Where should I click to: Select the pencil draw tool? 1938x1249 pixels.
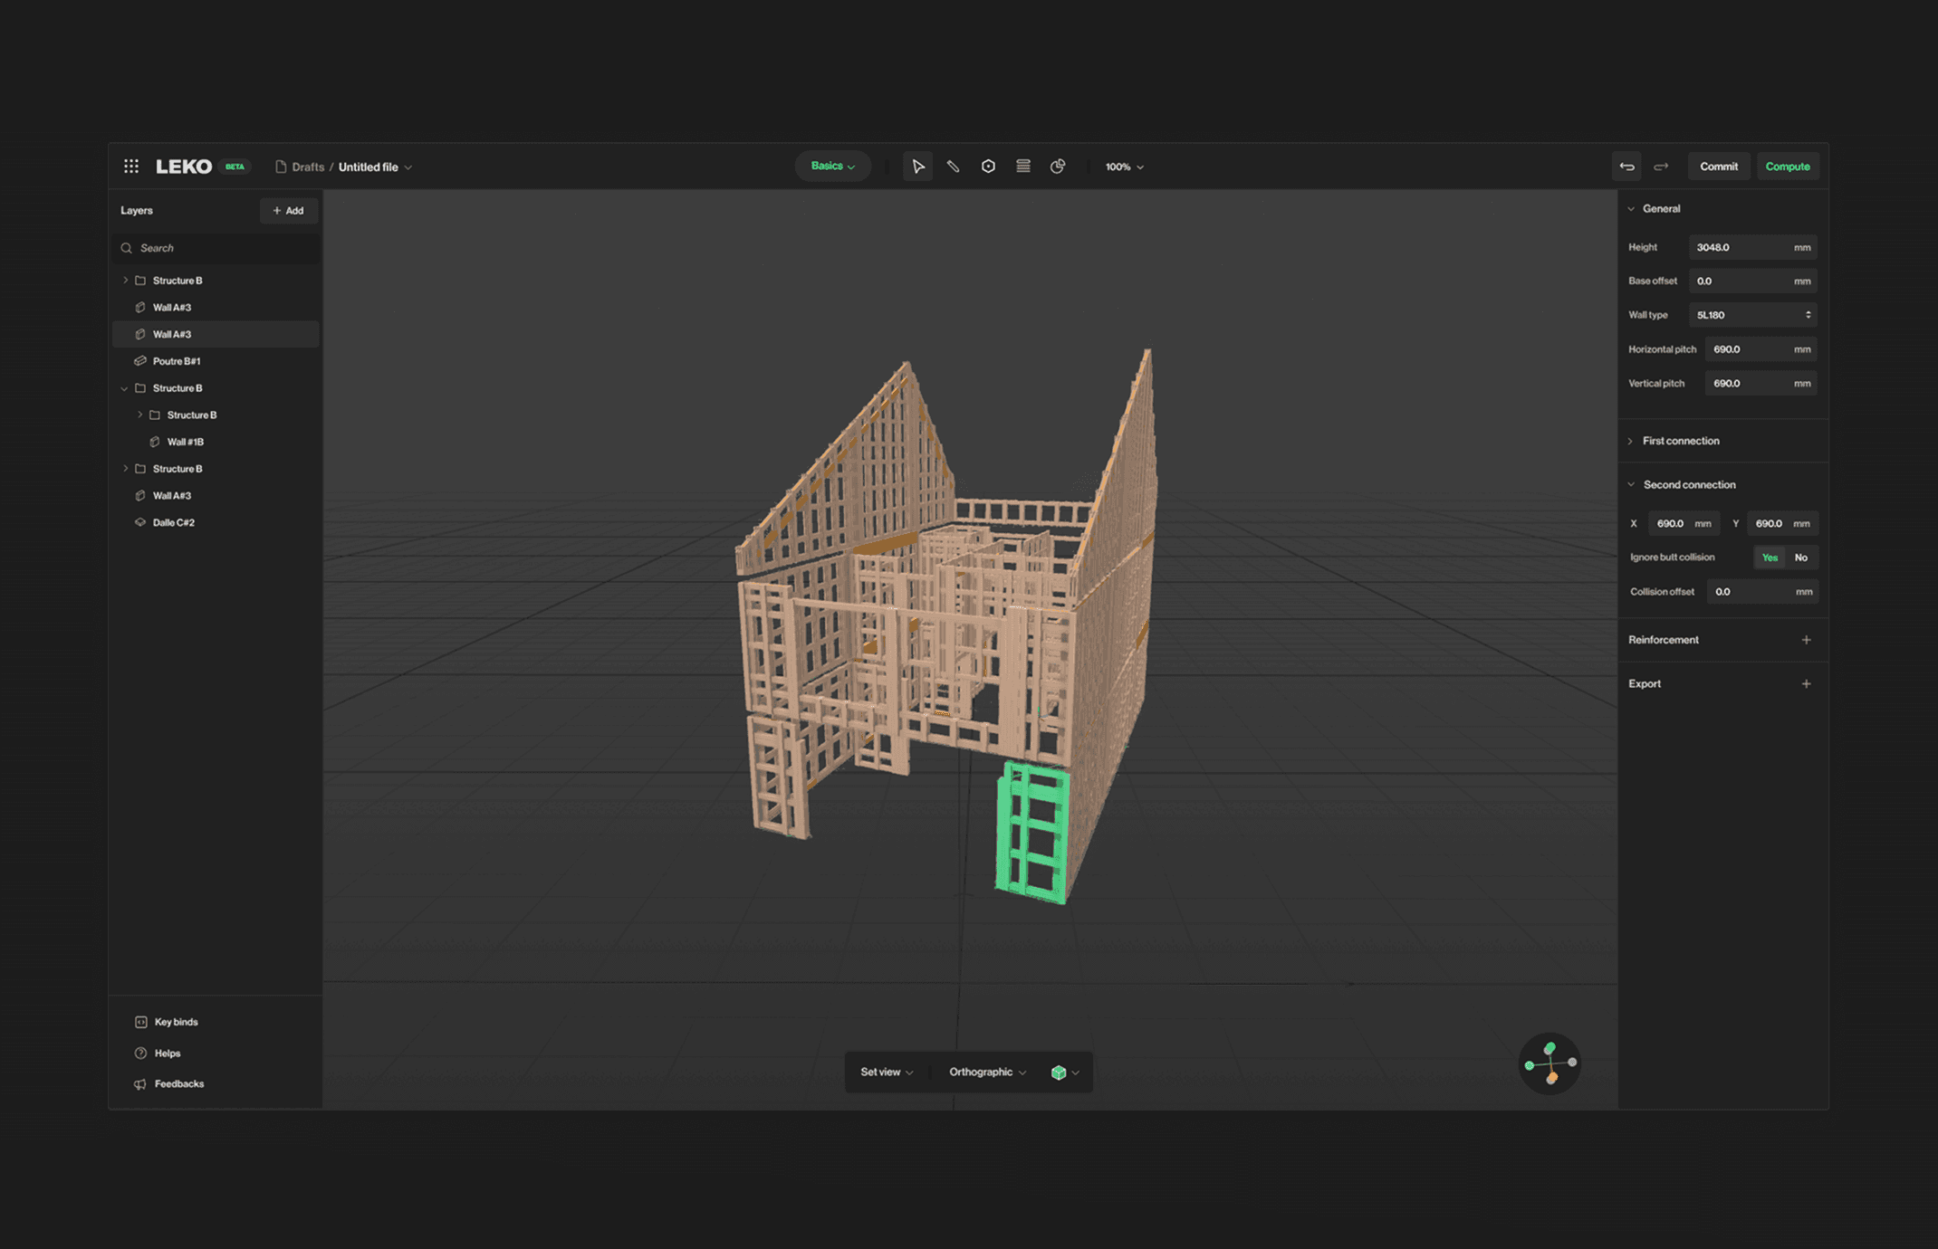[x=953, y=167]
